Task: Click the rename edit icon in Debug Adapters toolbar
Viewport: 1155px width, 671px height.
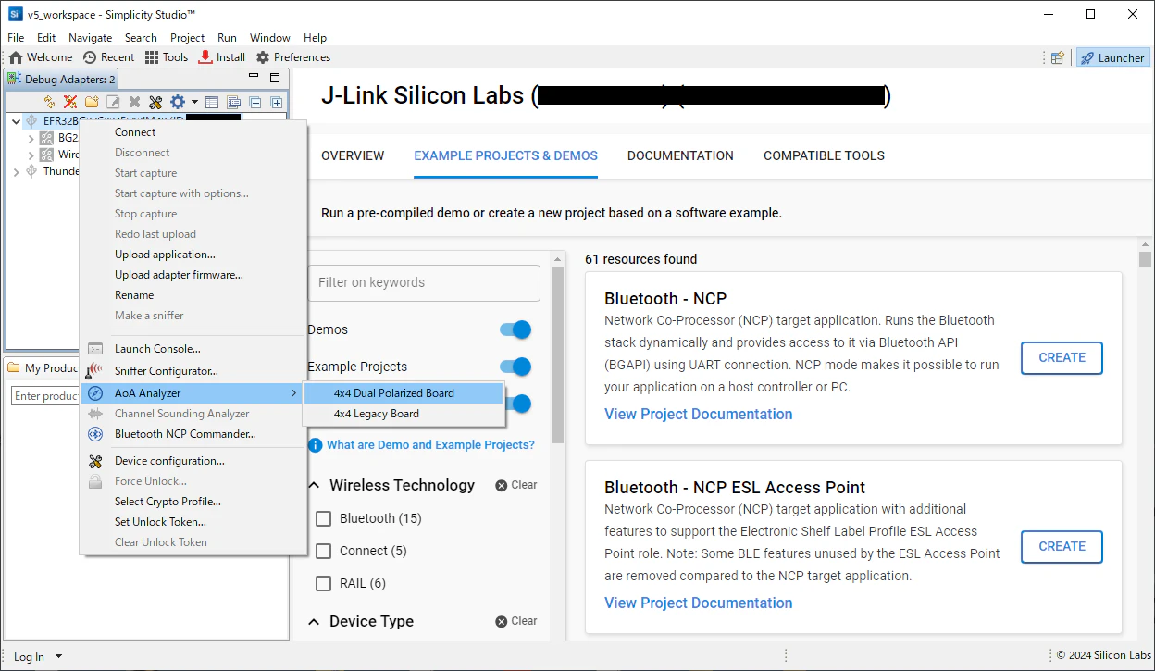Action: click(x=113, y=102)
